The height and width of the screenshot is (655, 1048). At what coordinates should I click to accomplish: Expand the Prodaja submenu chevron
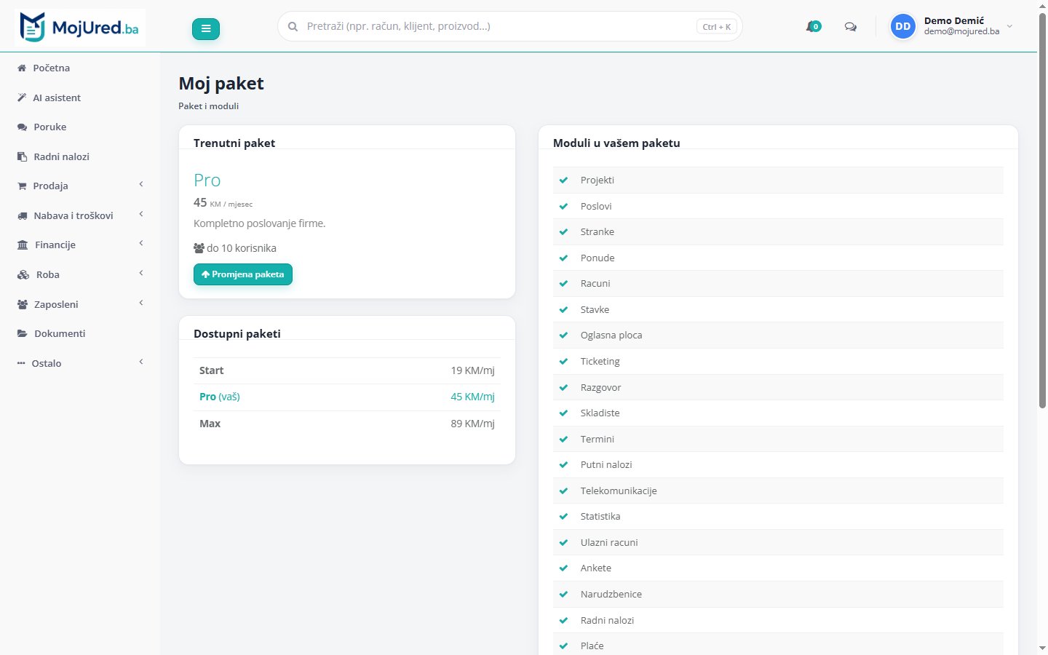(x=141, y=185)
